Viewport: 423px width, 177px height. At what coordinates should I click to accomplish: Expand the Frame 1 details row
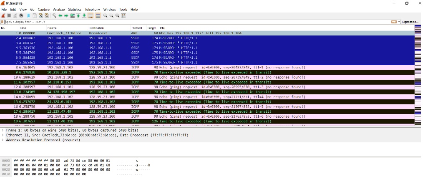tap(3, 131)
